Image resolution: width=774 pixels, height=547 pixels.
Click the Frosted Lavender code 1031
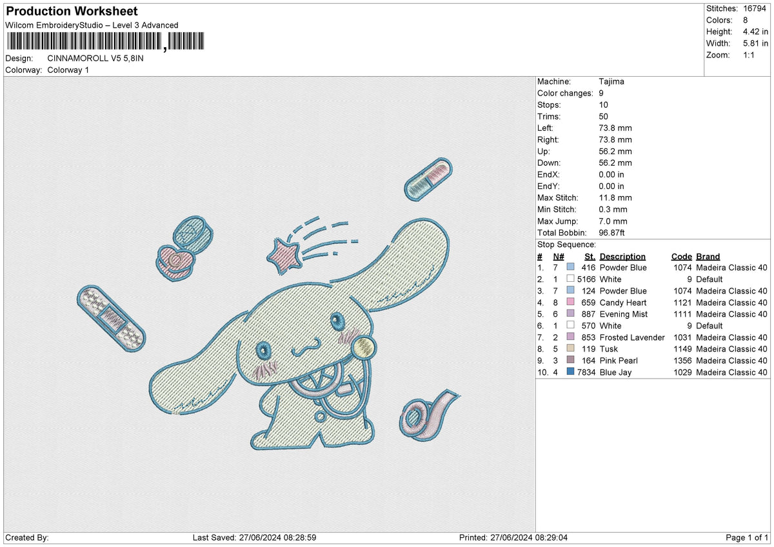682,337
